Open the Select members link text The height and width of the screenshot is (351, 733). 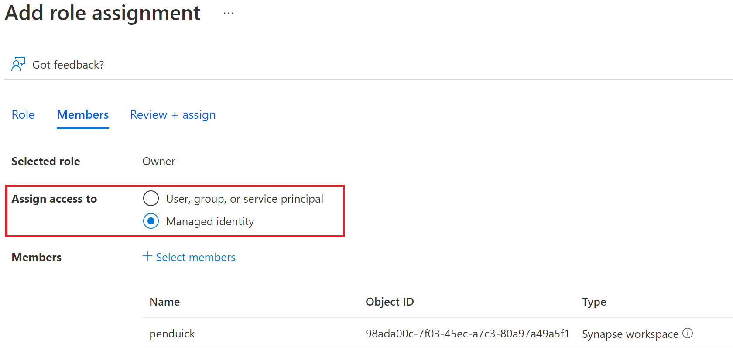tap(195, 257)
